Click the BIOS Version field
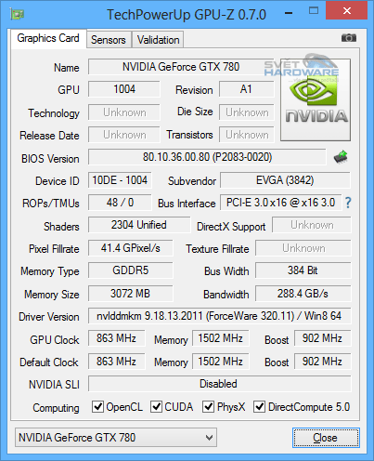Screen dimensions: 374x461 [207, 157]
